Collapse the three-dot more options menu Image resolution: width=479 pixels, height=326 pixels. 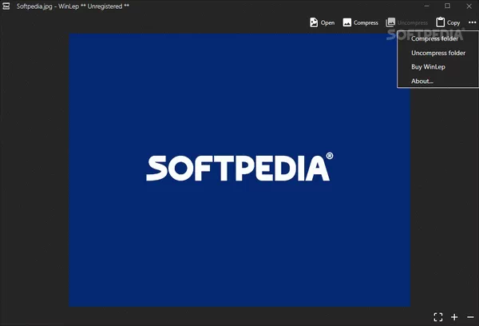tap(472, 23)
